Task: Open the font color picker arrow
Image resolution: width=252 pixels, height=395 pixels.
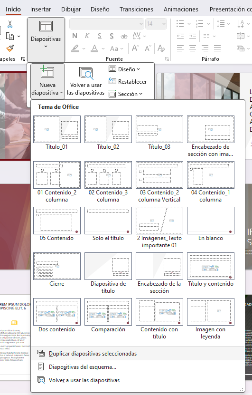Action: click(103, 48)
